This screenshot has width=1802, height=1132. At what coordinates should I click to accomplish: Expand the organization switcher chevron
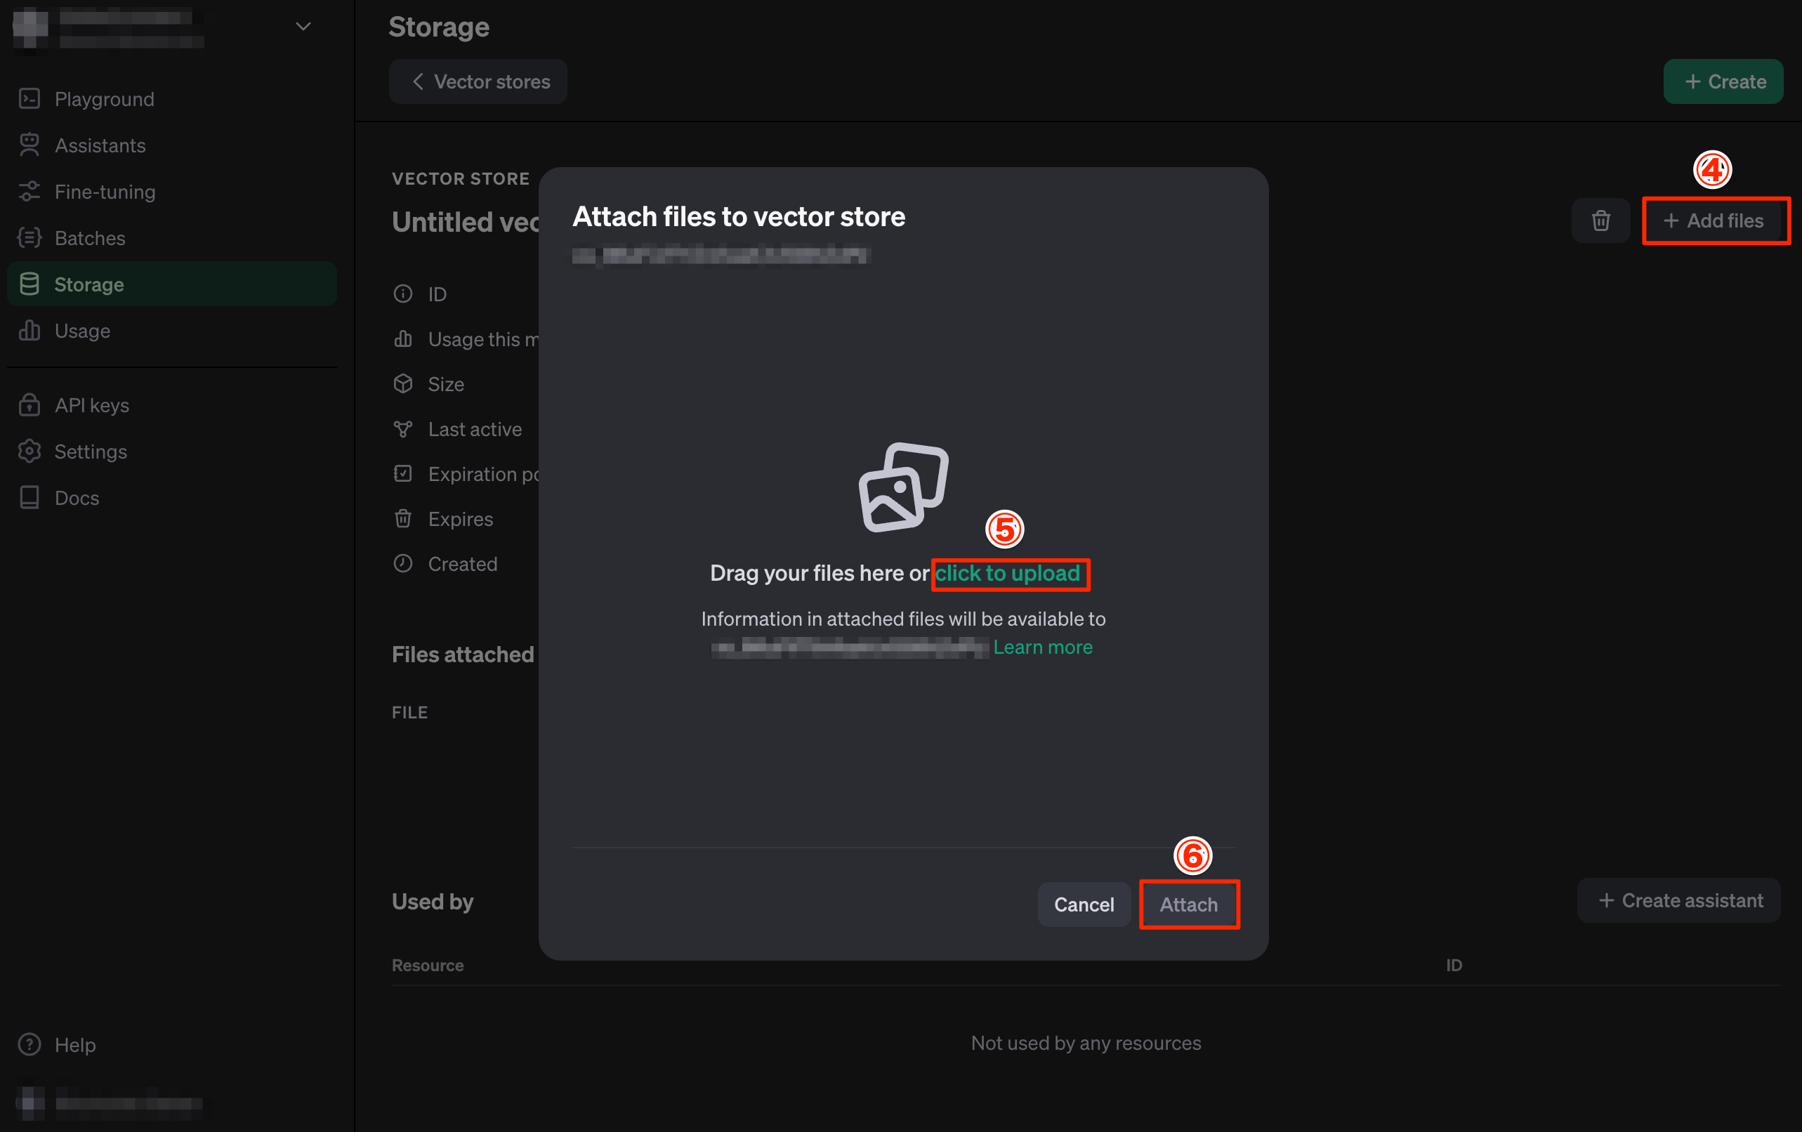point(303,27)
